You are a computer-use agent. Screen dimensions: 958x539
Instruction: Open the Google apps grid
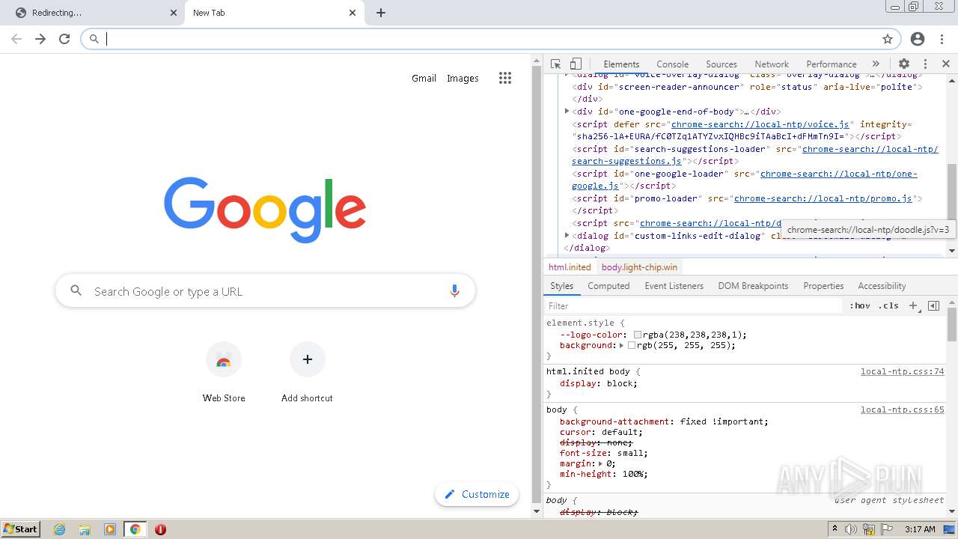point(505,78)
